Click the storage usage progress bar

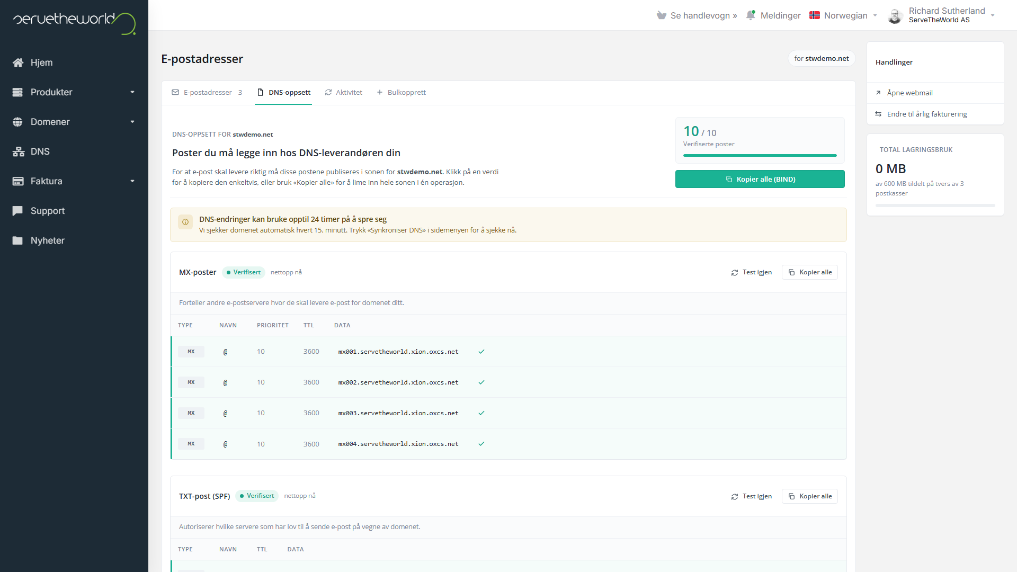(935, 205)
